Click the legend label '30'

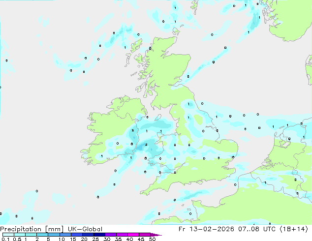(107, 239)
